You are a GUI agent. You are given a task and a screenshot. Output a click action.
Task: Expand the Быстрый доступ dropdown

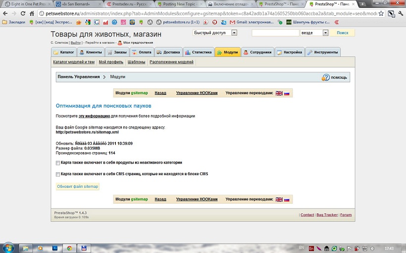click(234, 33)
